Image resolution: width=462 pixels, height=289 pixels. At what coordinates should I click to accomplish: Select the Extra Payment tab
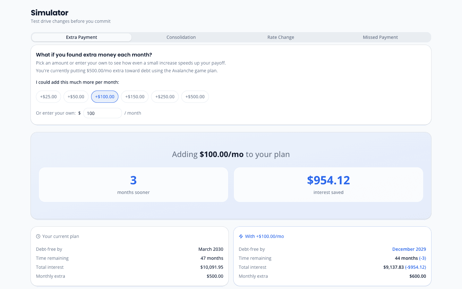coord(81,37)
